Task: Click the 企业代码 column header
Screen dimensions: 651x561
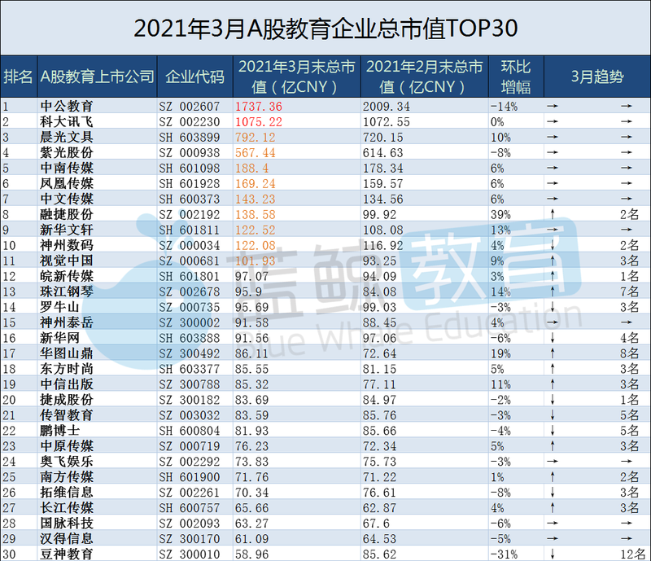Action: pyautogui.click(x=194, y=77)
